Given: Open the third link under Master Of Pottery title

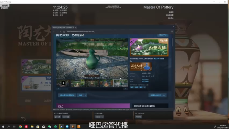Looking at the screenshot, I should (x=170, y=18).
